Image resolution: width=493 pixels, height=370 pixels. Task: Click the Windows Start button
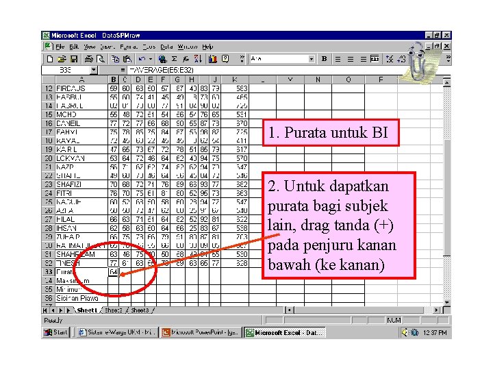(56, 332)
